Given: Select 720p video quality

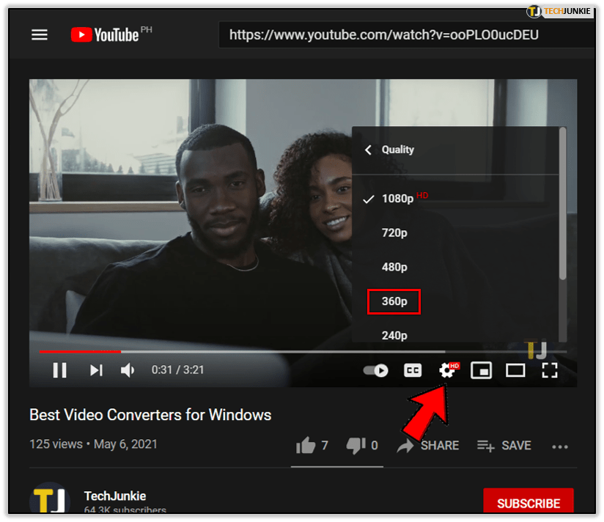Looking at the screenshot, I should pos(394,232).
